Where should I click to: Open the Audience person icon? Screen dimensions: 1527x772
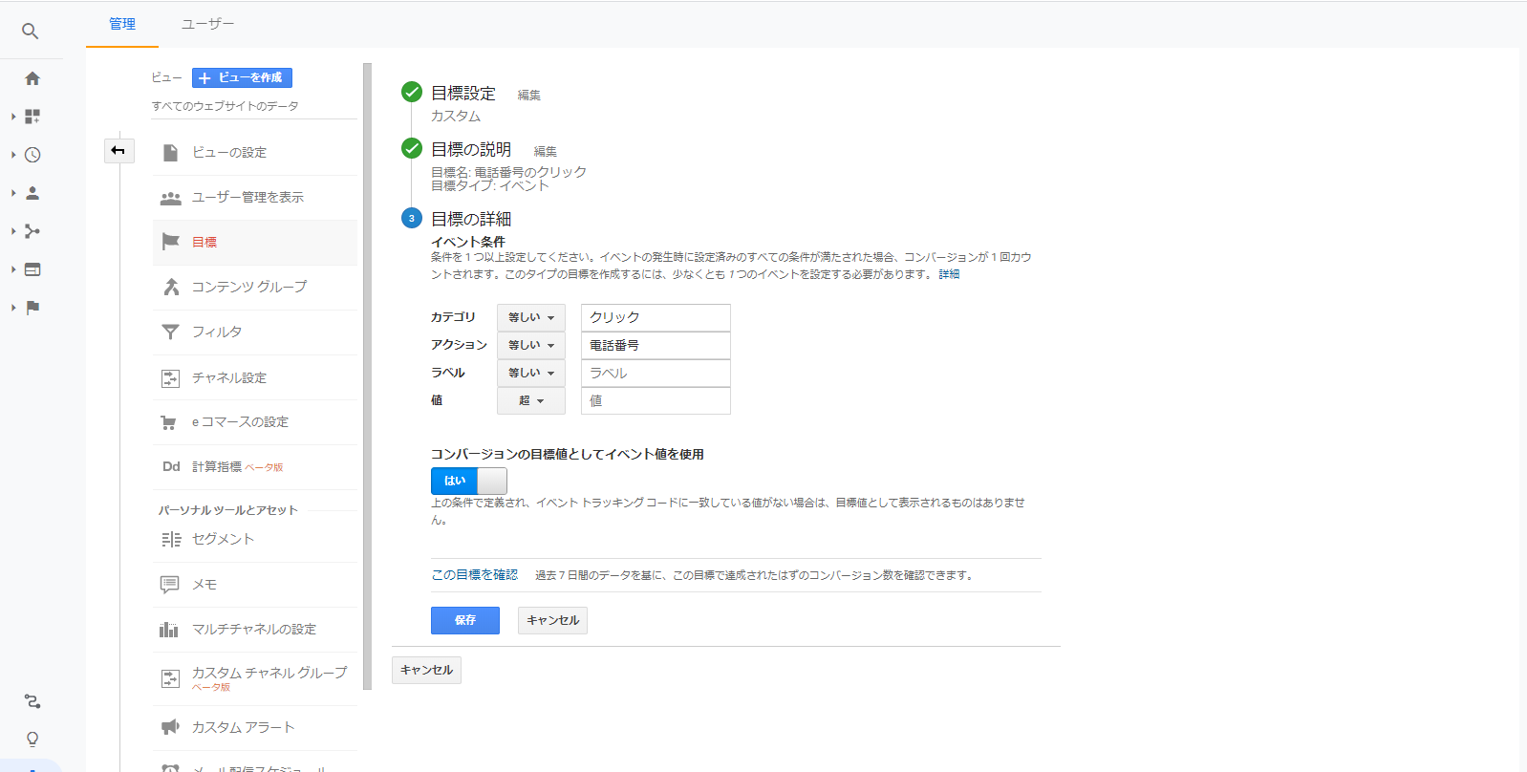32,193
